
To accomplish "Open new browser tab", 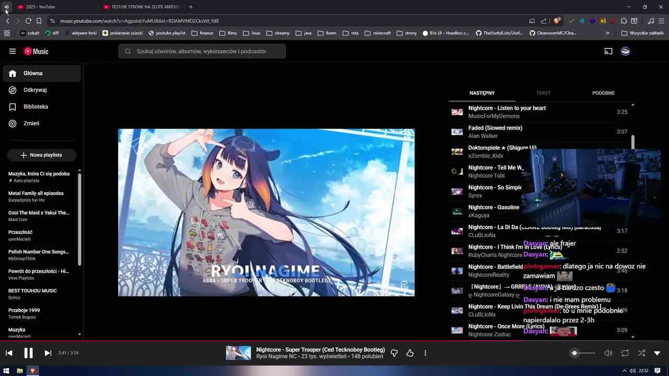I will (191, 7).
